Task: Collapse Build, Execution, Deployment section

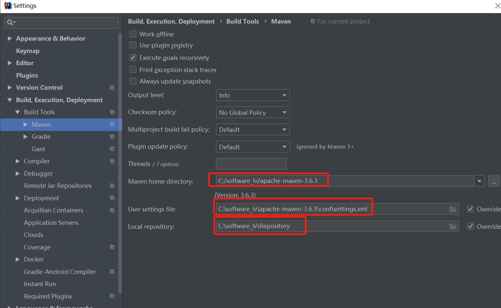Action: coord(10,100)
